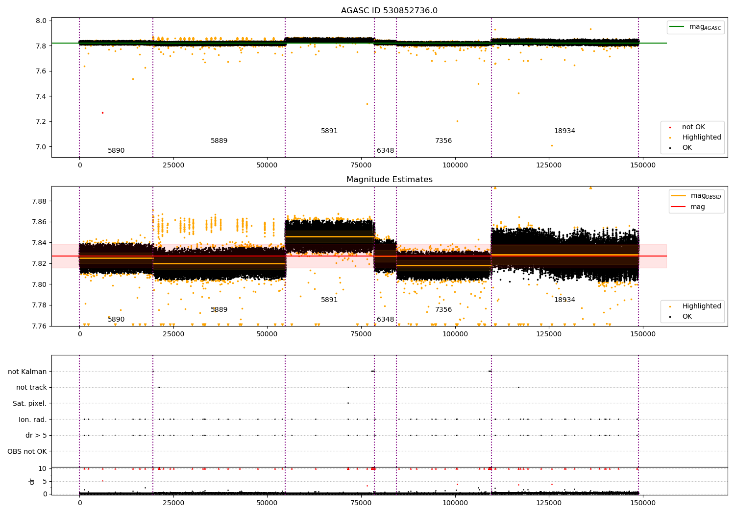Click 'not OK' legend entry in top plot

pyautogui.click(x=693, y=127)
